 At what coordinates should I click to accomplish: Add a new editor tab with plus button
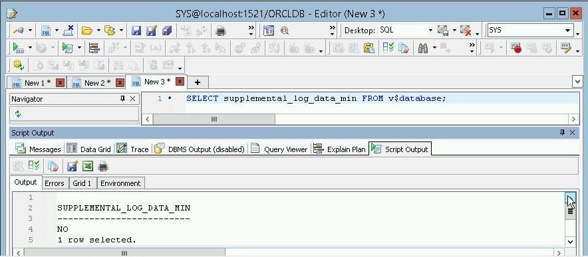click(x=198, y=82)
